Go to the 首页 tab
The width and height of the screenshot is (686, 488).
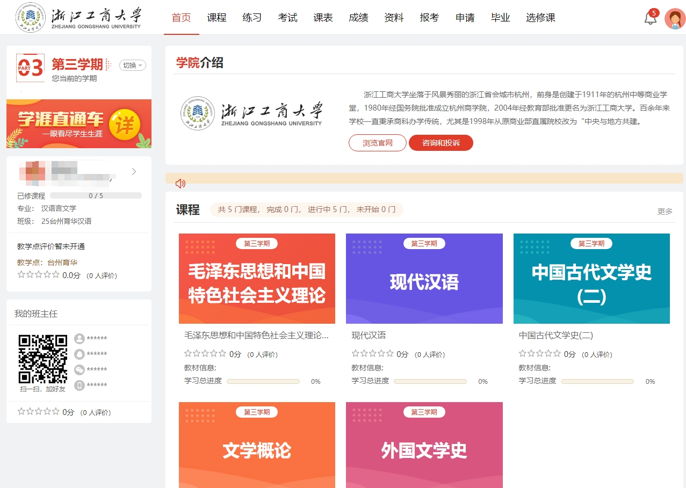[182, 18]
